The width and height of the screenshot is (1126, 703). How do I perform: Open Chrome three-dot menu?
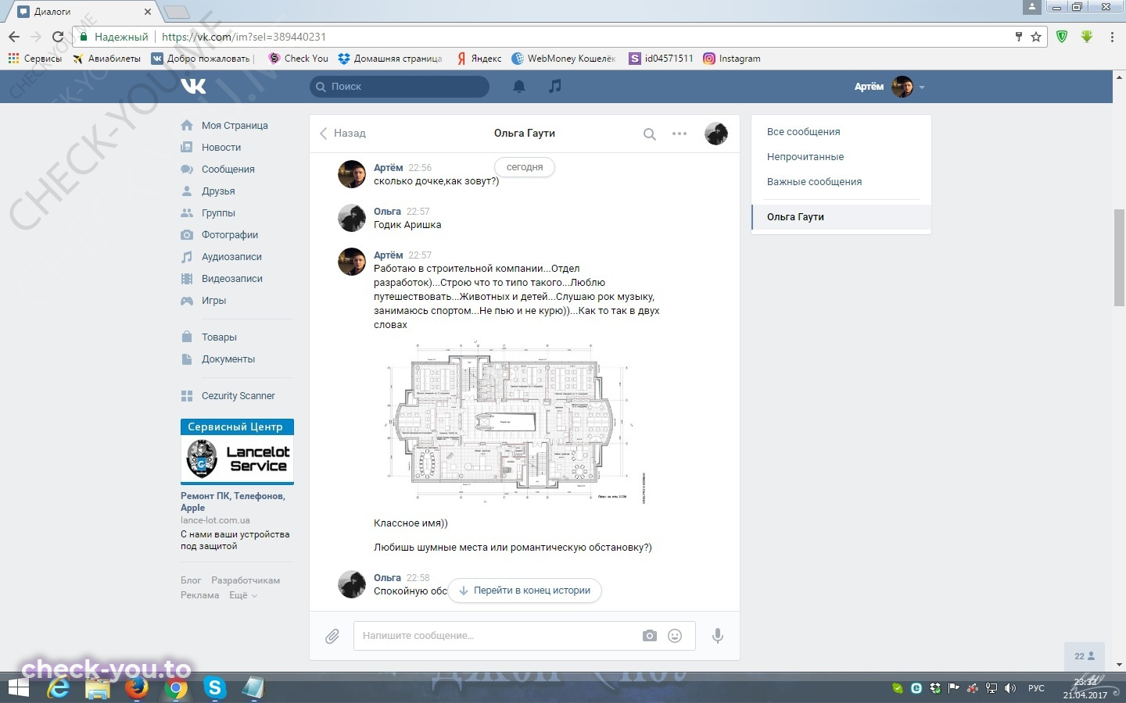pos(1112,37)
